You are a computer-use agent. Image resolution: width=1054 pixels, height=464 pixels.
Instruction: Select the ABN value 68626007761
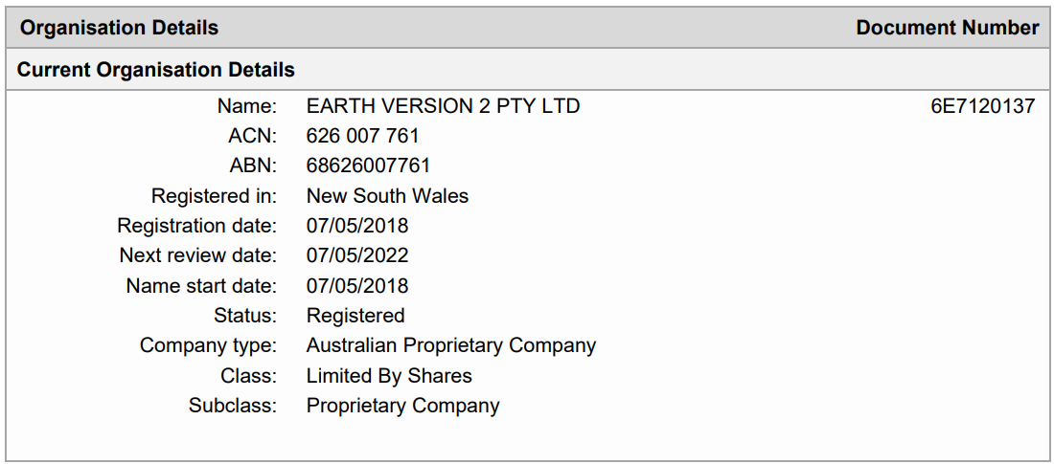tap(368, 166)
